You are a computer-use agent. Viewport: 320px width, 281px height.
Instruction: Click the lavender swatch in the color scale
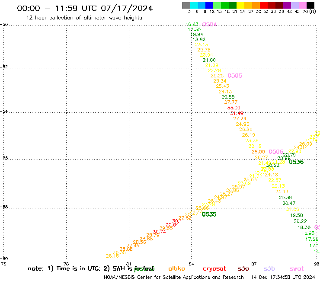click(294, 5)
